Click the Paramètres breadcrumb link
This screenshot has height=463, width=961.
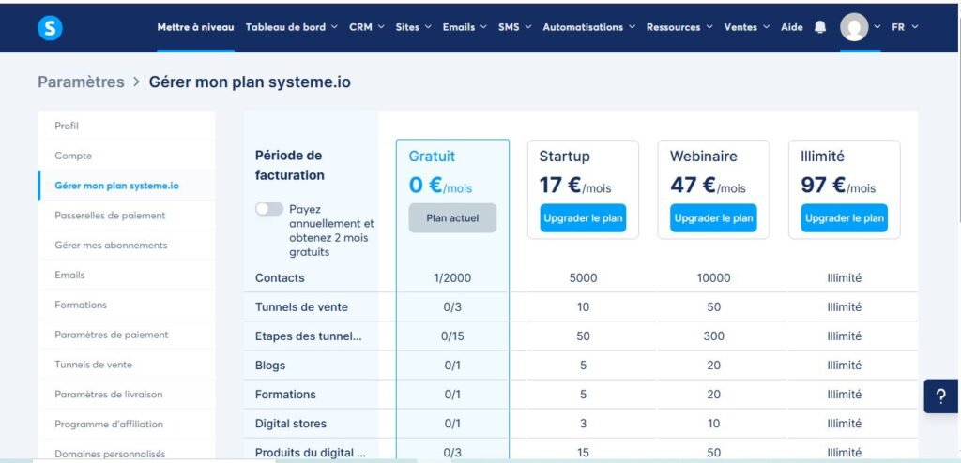81,82
